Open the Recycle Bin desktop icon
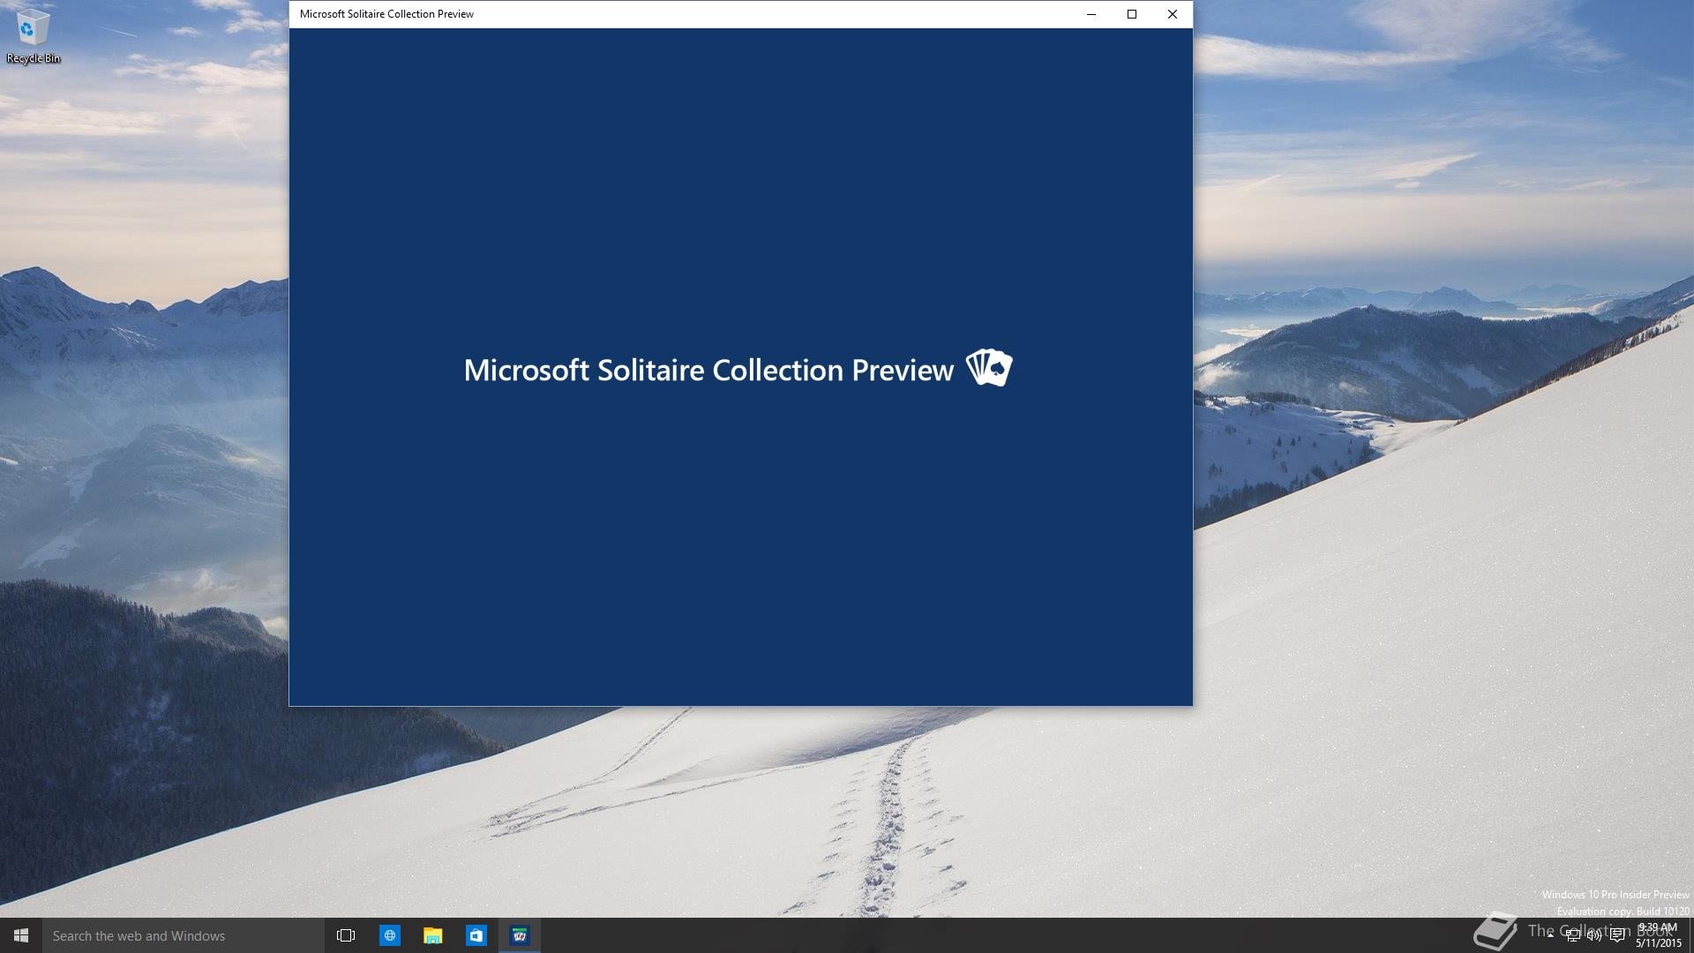 pyautogui.click(x=33, y=35)
